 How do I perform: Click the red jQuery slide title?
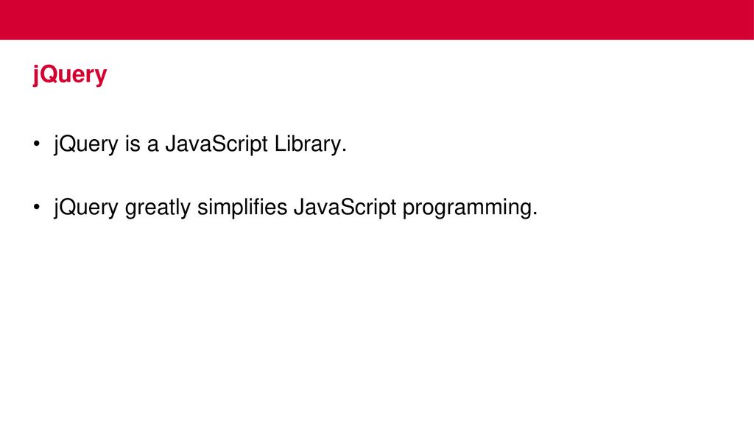pos(70,75)
